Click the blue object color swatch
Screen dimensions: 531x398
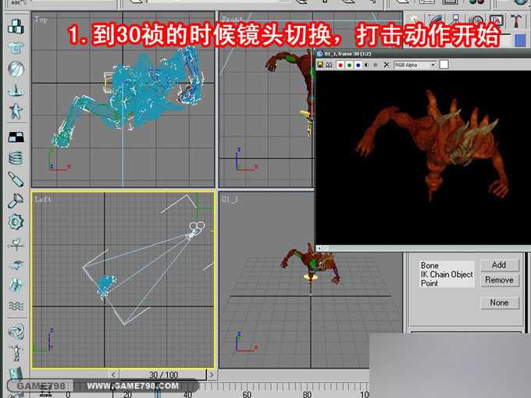point(519,41)
